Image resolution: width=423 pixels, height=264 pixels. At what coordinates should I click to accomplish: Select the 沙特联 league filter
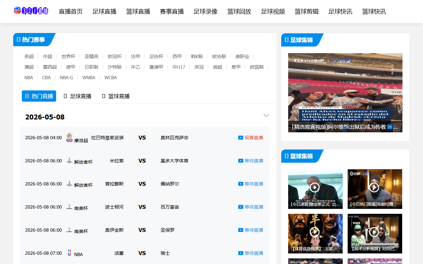click(x=115, y=67)
